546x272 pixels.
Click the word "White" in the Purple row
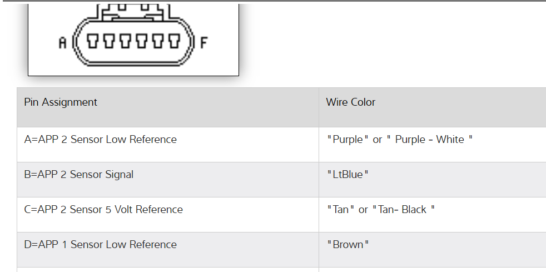tap(450, 140)
